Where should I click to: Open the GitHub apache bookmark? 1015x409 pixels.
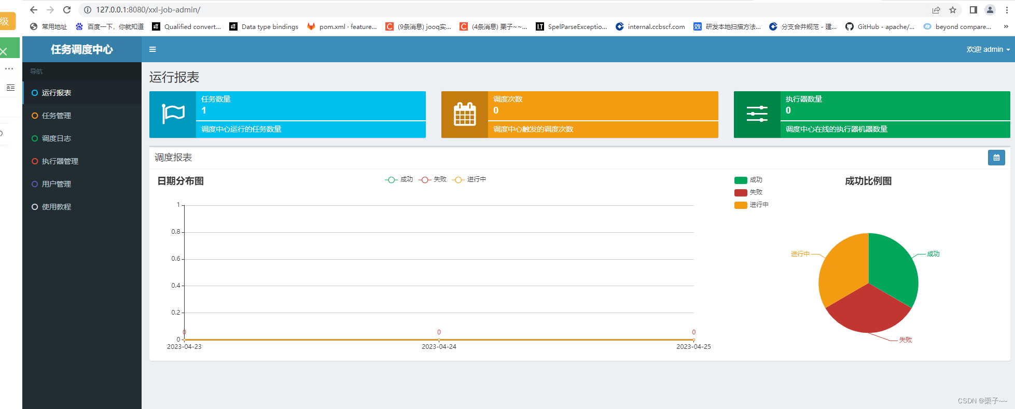point(880,26)
